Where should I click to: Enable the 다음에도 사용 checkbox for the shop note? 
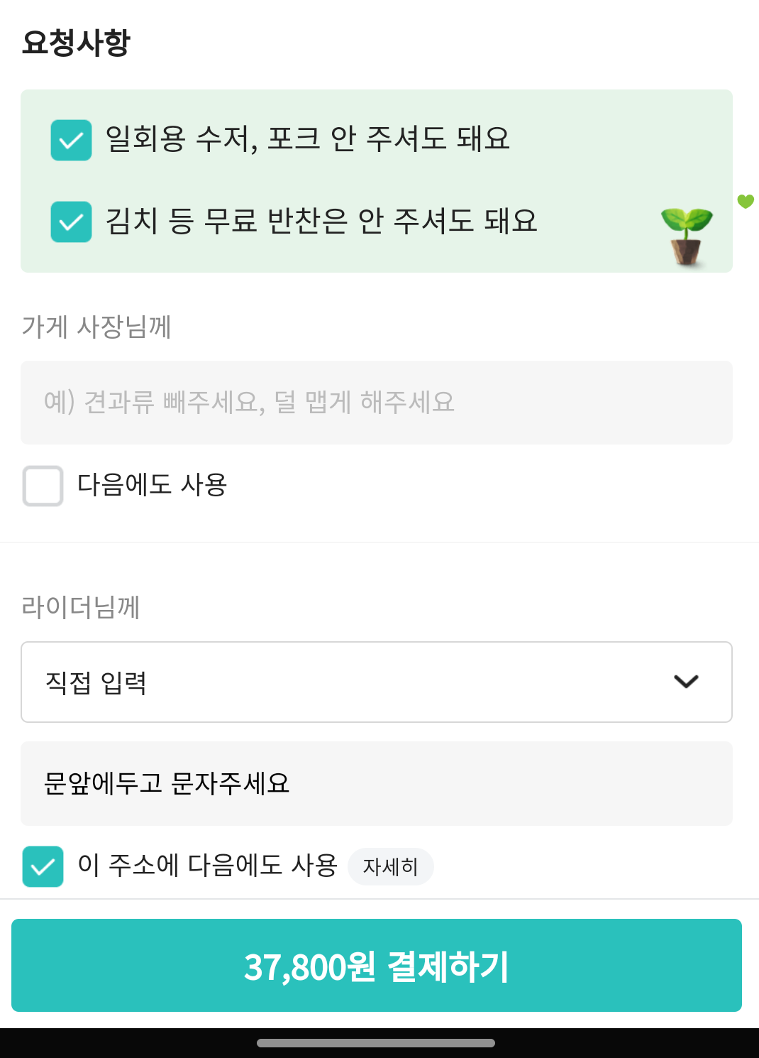click(x=43, y=486)
